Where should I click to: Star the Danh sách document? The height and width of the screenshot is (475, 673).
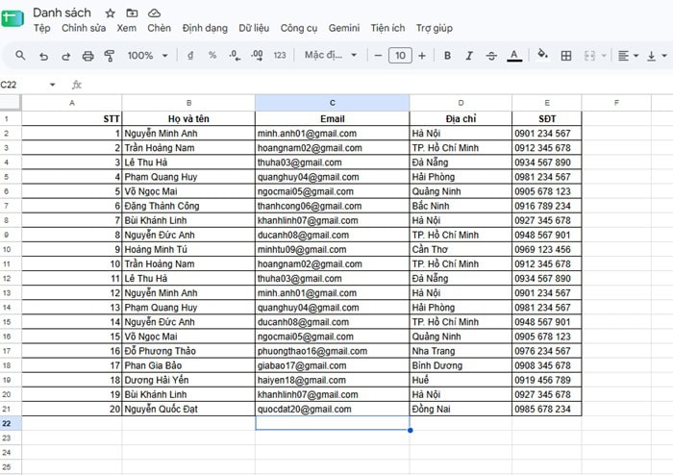[x=111, y=13]
